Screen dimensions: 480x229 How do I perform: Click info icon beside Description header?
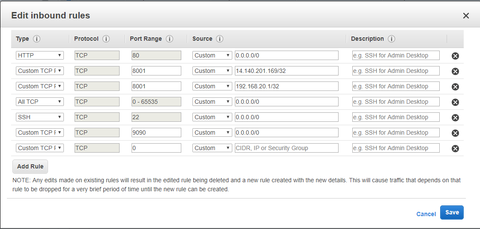point(391,39)
